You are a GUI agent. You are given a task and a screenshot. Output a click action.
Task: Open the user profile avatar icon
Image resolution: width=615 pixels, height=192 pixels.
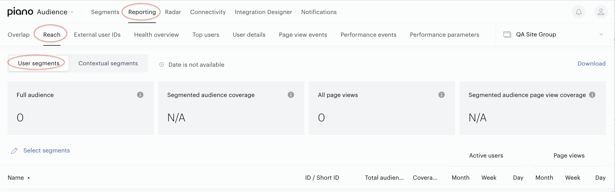coord(601,12)
